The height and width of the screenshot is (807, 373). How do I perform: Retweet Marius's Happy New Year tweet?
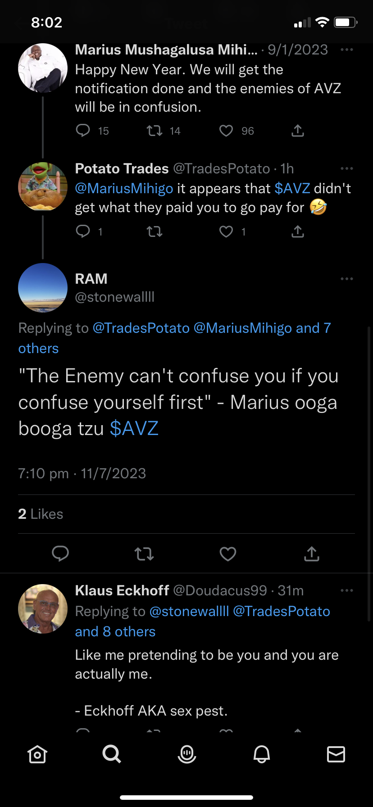coord(155,131)
